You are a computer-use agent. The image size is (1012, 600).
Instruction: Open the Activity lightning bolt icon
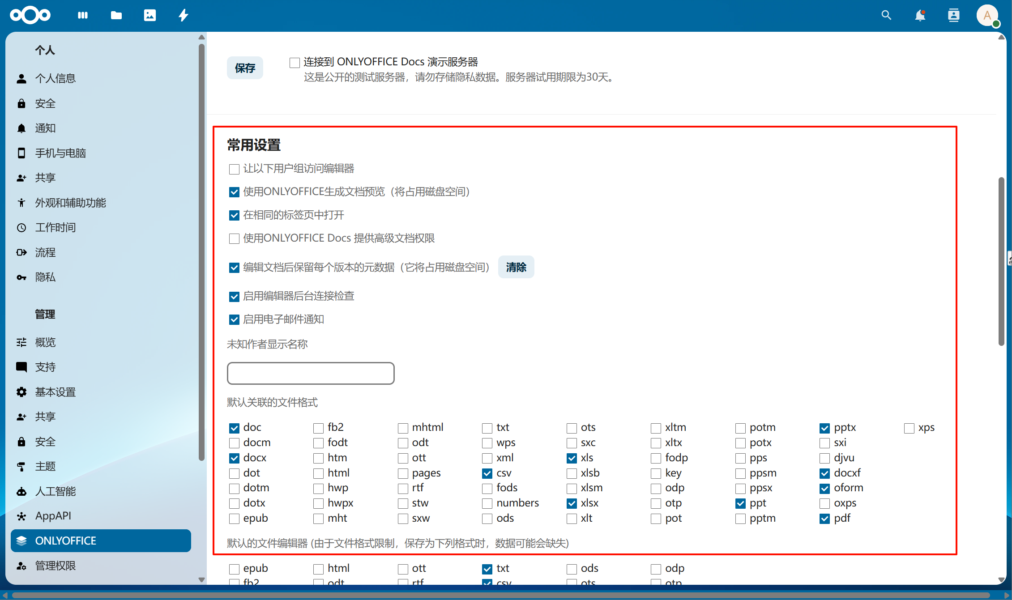pos(184,15)
